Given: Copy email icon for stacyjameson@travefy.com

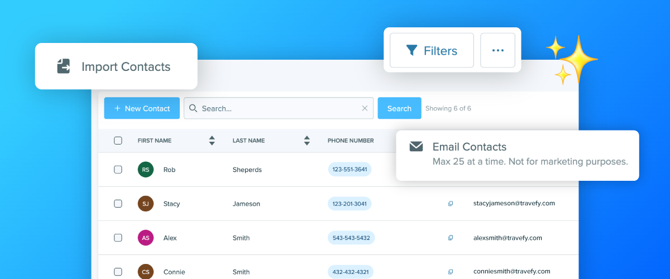Looking at the screenshot, I should coord(451,204).
